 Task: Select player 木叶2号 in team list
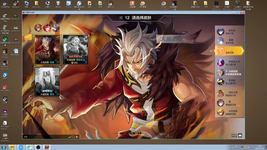pos(230,41)
